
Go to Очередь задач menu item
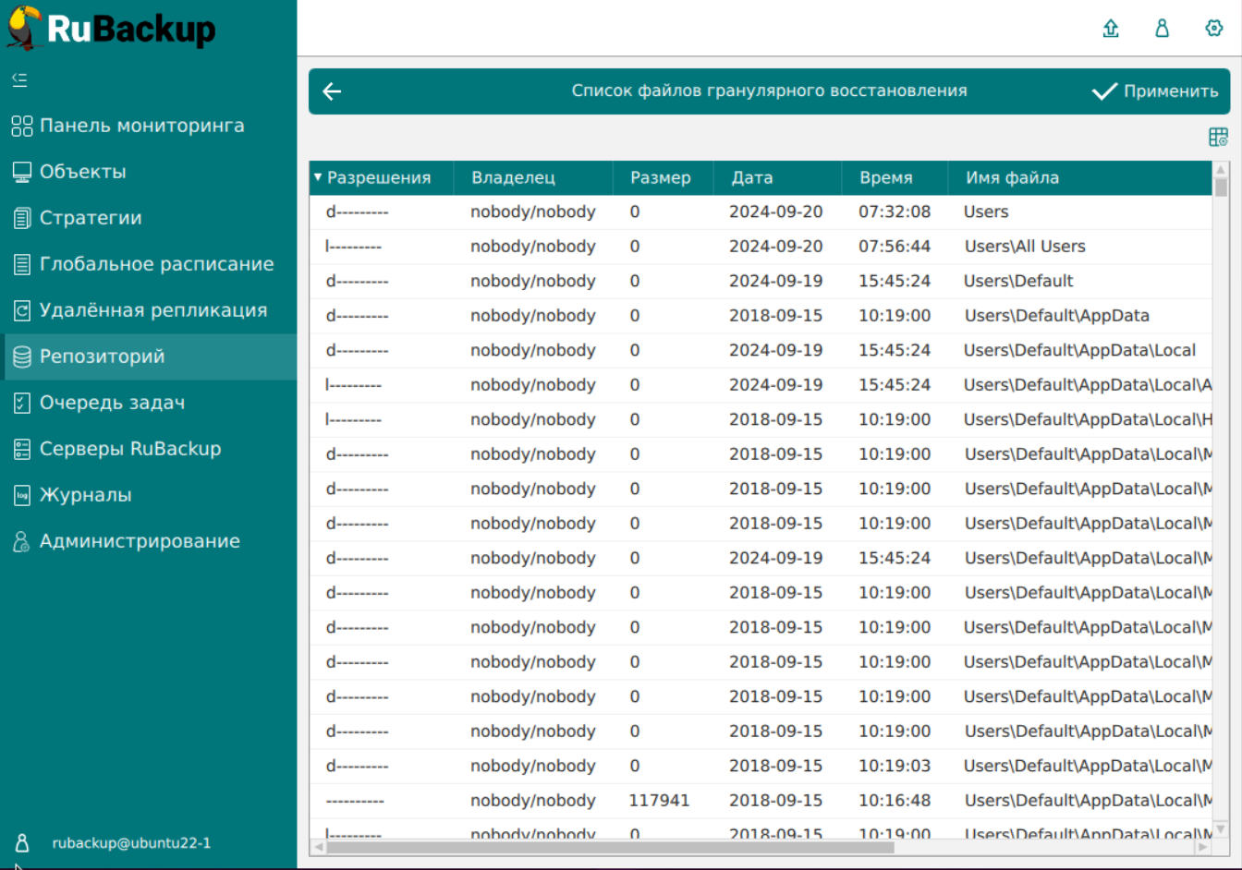(x=112, y=403)
